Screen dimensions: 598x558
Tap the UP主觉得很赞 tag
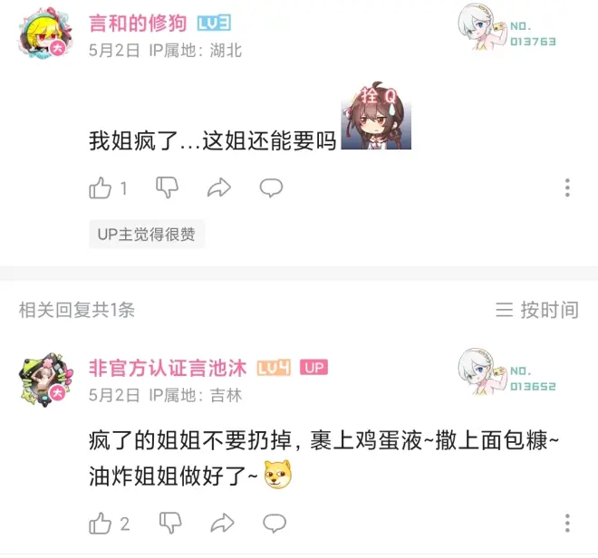point(147,235)
